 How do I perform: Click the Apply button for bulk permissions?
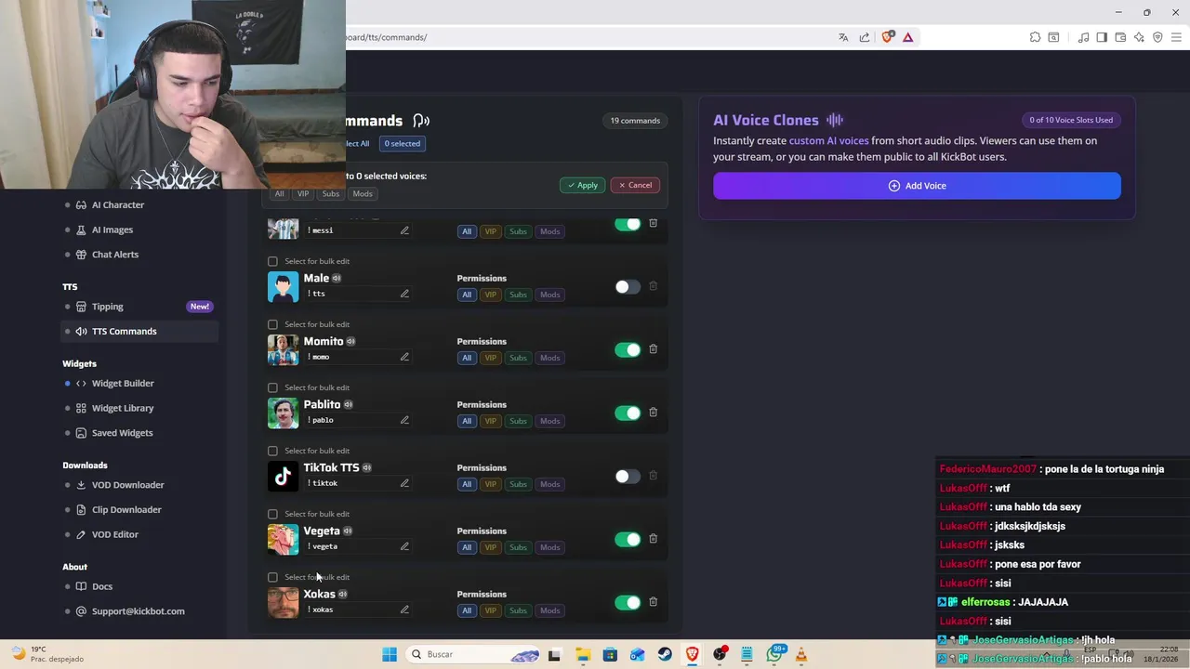[582, 185]
